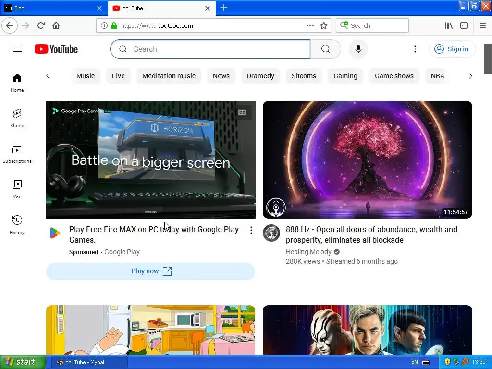Open the Windows start menu
The height and width of the screenshot is (369, 492).
point(23,362)
